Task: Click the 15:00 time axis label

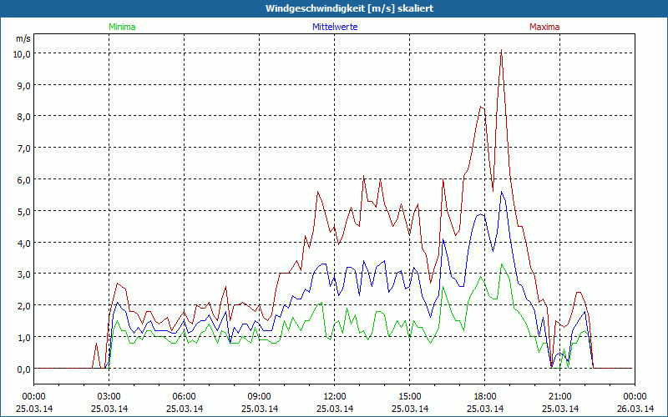Action: pyautogui.click(x=410, y=397)
